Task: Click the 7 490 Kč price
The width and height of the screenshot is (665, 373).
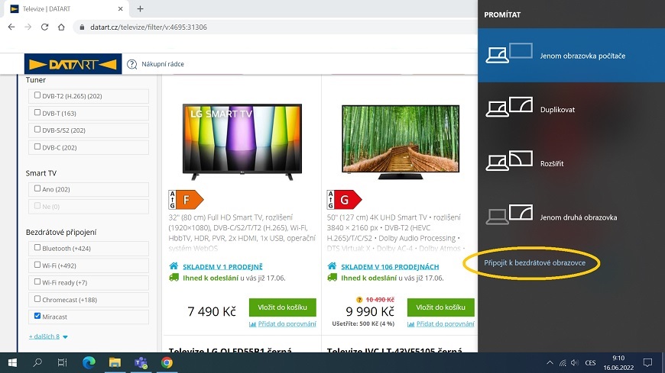Action: click(212, 312)
